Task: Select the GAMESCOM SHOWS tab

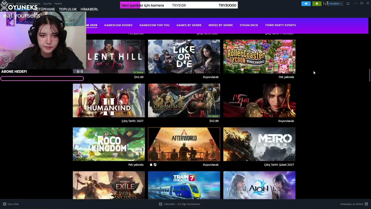Action: click(118, 25)
